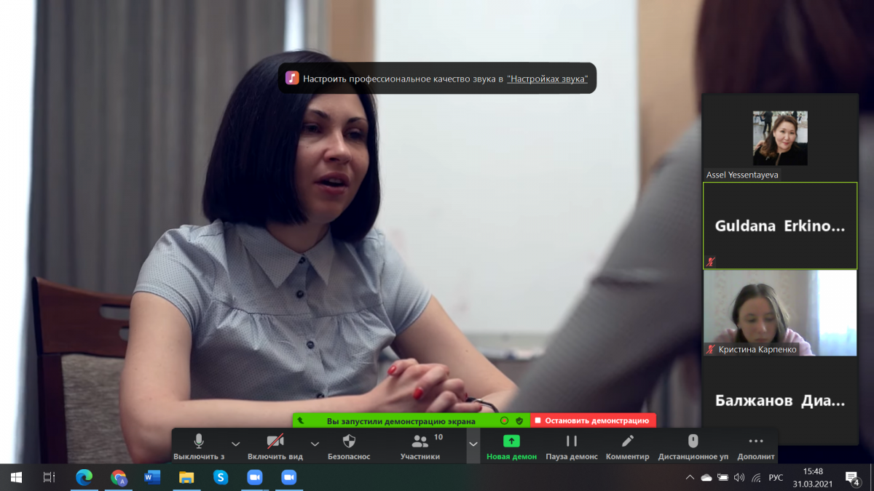Select Assel Yessentayeva's video thumbnail
Screen dimensions: 874x491
779,138
